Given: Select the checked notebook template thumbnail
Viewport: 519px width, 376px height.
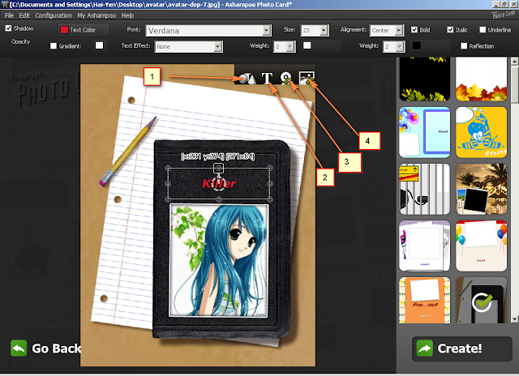Looking at the screenshot, I should [481, 301].
